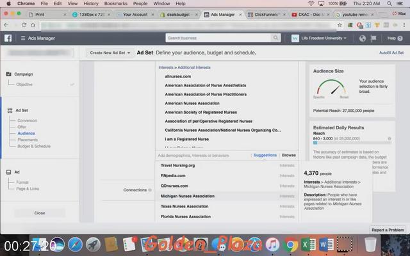Close the Ads Manager browser tab
The image size is (410, 256).
click(x=240, y=15)
